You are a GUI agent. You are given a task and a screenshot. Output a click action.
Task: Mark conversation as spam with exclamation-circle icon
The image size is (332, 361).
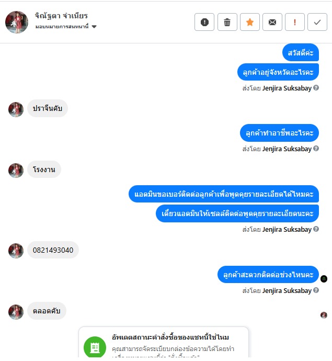[204, 22]
